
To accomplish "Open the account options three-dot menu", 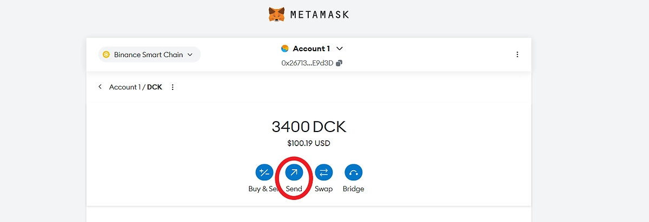I will click(517, 54).
